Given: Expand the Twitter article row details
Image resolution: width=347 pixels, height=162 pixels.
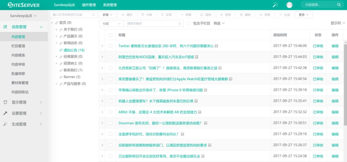Looking at the screenshot, I should 102,46.
